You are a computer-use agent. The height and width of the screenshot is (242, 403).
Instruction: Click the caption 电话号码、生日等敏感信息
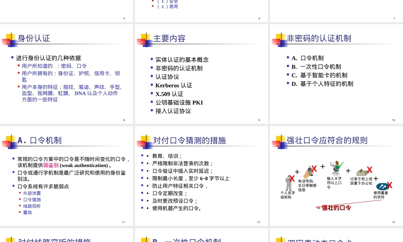(307, 186)
